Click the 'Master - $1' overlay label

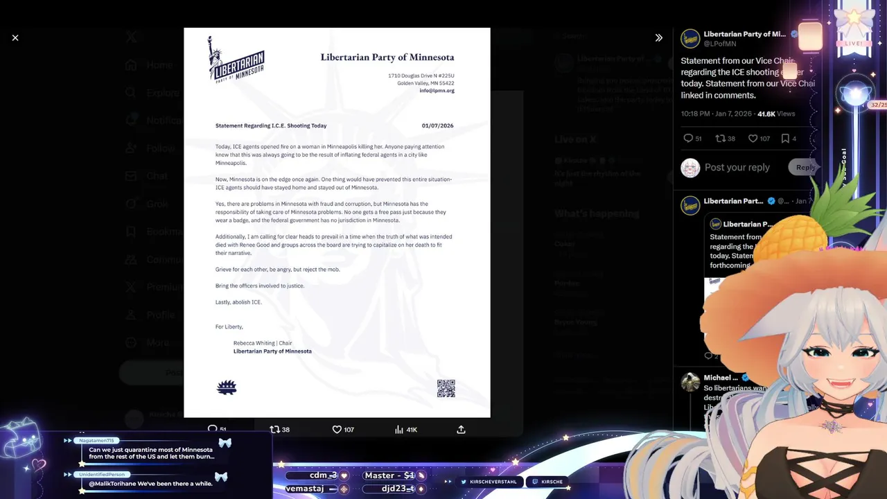pyautogui.click(x=389, y=475)
